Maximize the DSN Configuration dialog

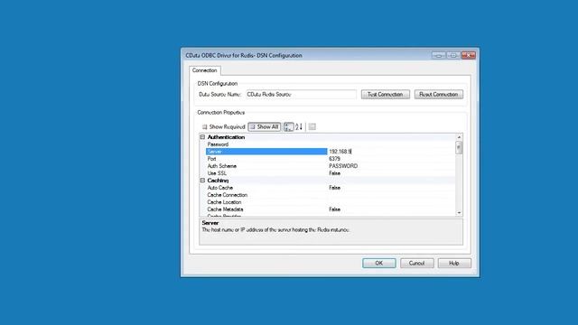453,55
